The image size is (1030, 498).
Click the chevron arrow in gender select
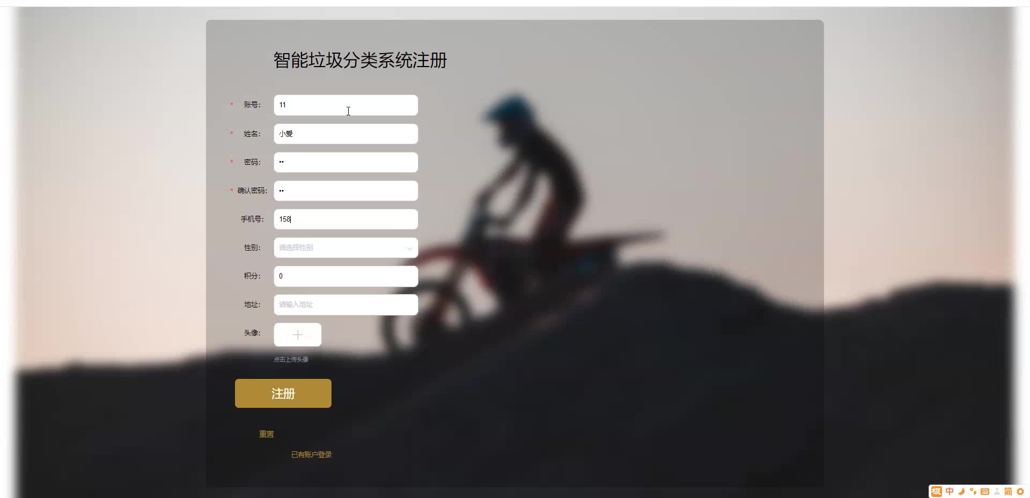point(409,248)
